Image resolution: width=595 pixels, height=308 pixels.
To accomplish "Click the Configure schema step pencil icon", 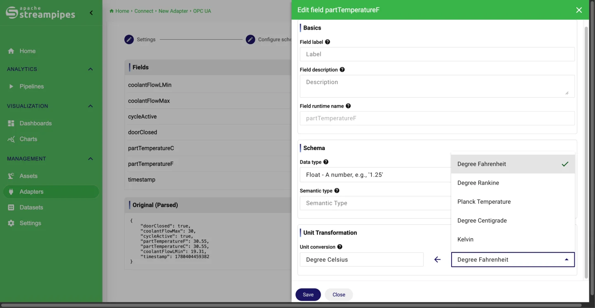I will coord(250,40).
